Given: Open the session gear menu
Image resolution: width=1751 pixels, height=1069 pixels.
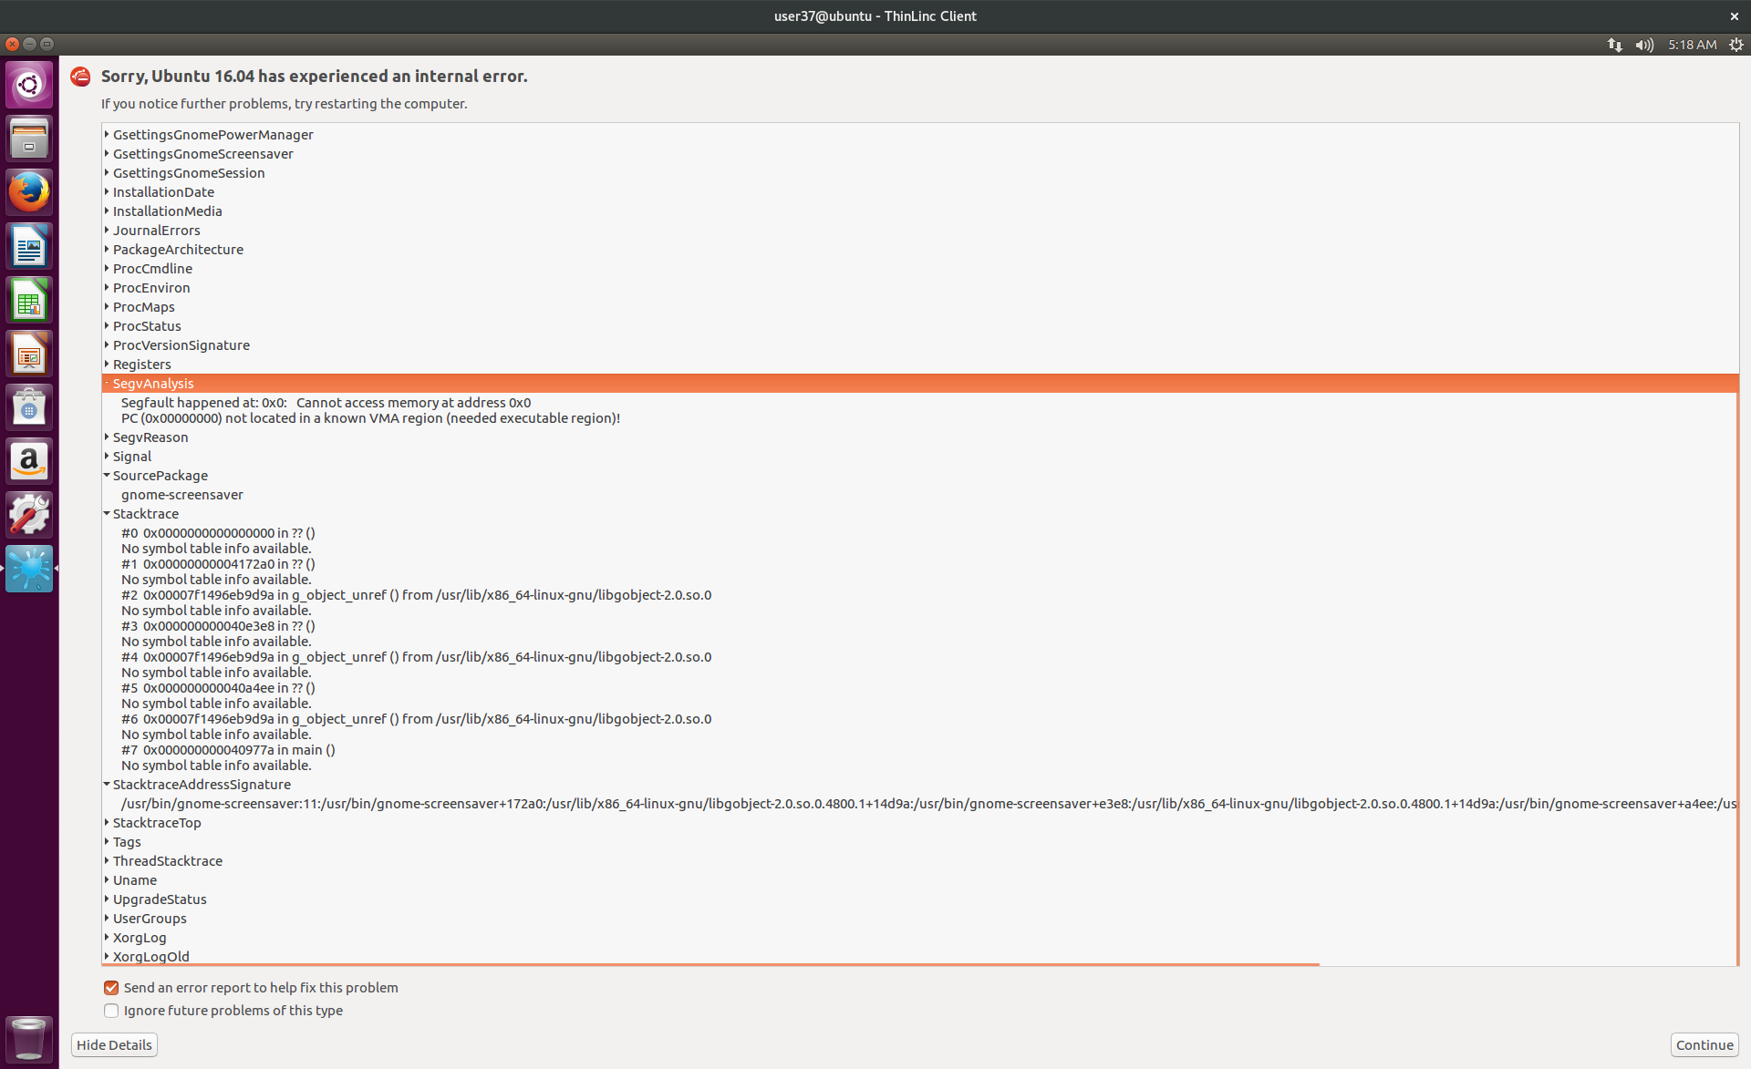Looking at the screenshot, I should 1736,45.
